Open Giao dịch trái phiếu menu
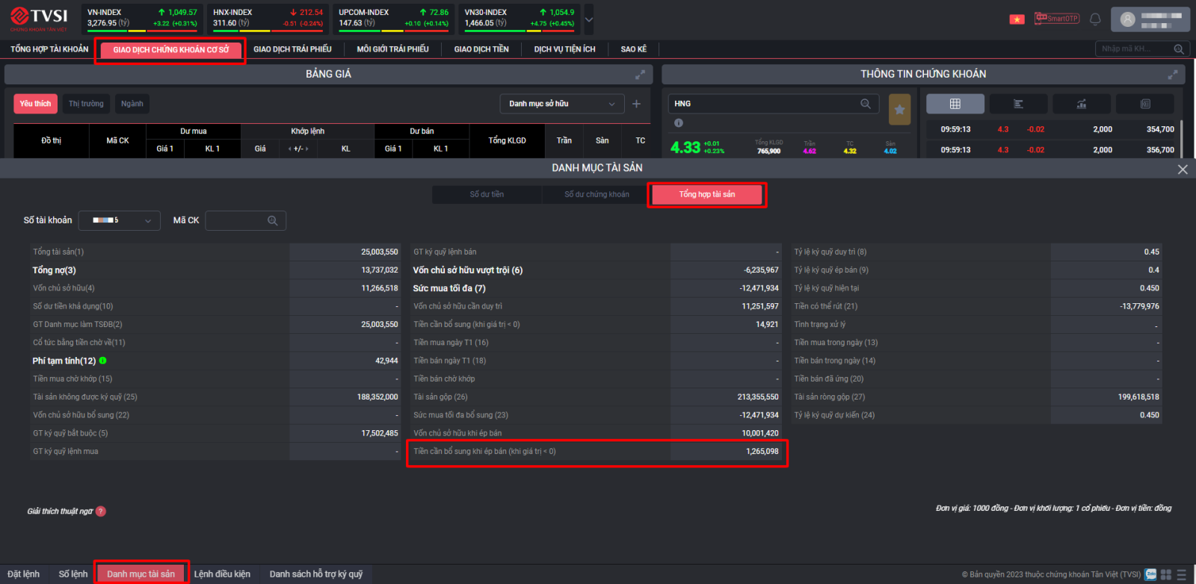 pos(292,49)
